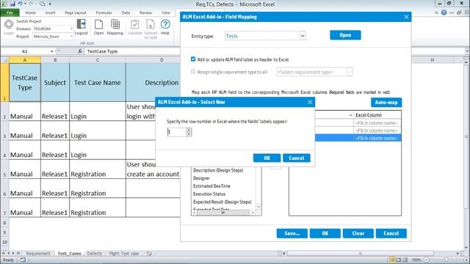Open the File tab
This screenshot has width=470, height=264.
point(10,12)
